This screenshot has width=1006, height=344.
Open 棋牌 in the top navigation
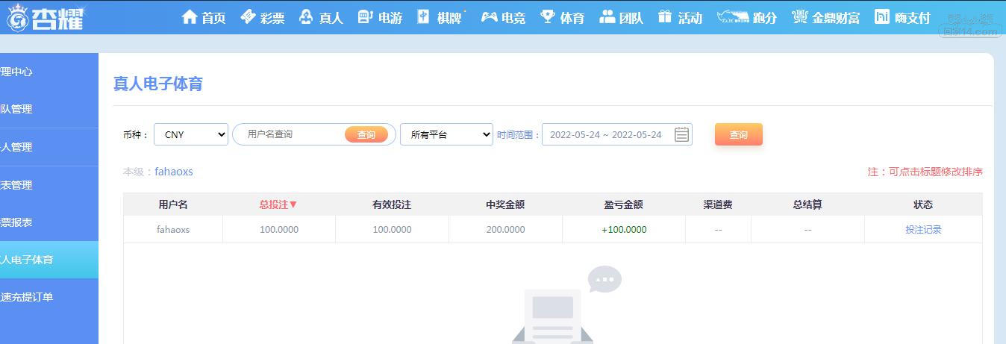pyautogui.click(x=449, y=18)
